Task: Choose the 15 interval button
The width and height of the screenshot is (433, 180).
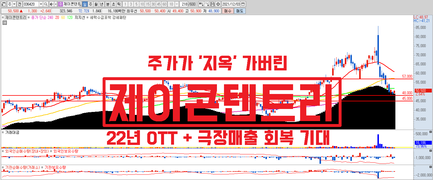Action: tap(148, 4)
